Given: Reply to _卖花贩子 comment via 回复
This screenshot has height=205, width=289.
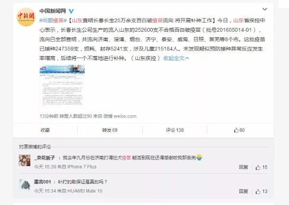Looking at the screenshot, I should click(x=243, y=167).
